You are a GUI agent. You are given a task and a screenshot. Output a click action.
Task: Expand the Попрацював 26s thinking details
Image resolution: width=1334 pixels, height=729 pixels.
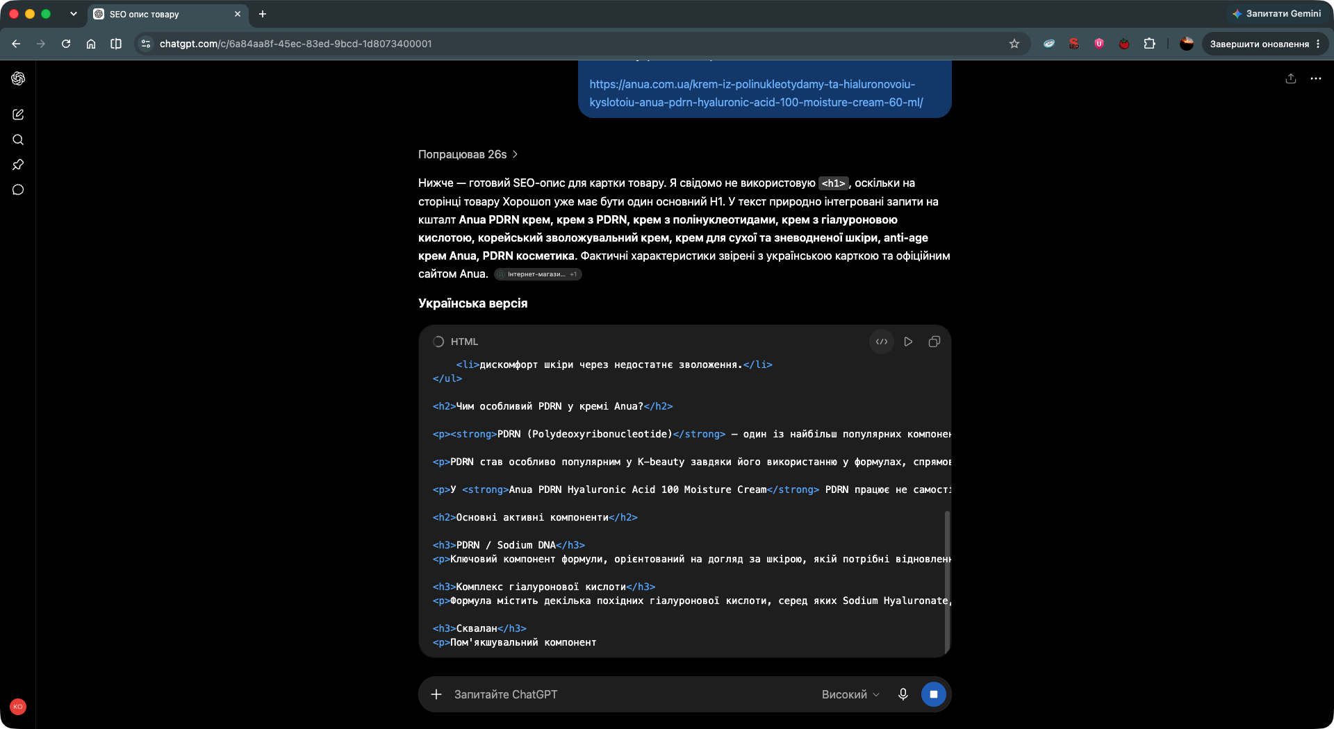tap(468, 154)
